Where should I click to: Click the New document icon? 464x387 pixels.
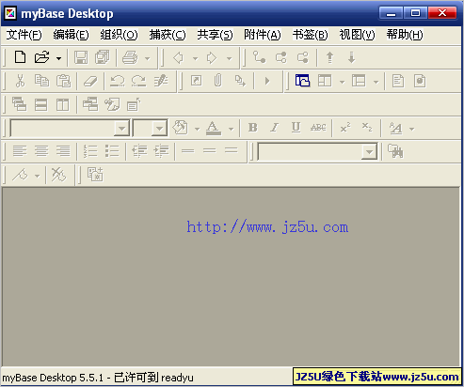pyautogui.click(x=21, y=57)
